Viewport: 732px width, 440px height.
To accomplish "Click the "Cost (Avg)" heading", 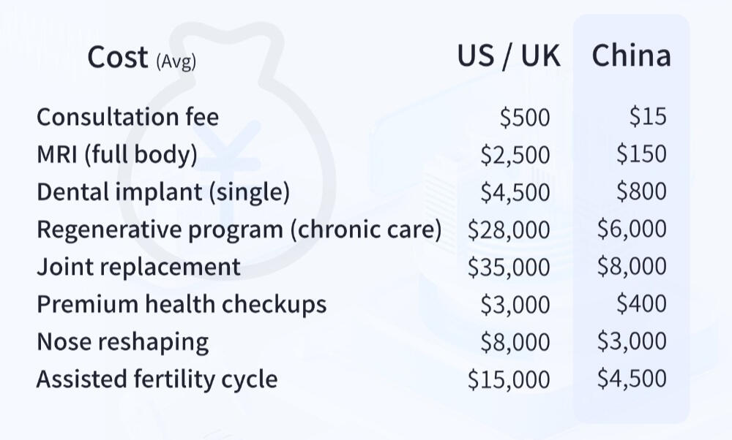I will pyautogui.click(x=141, y=58).
